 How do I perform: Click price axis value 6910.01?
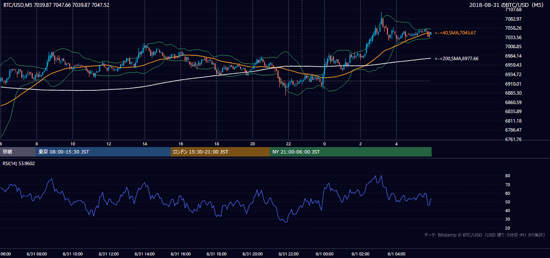514,84
